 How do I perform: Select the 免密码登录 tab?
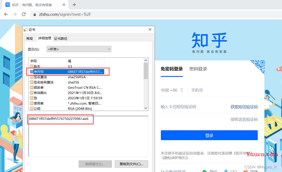pos(171,69)
